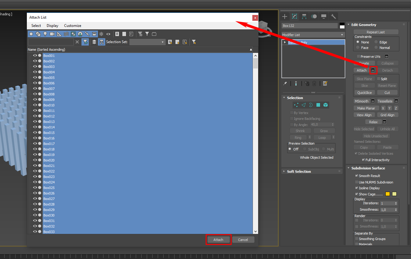
Task: Open Configure Modifier Sets
Action: [x=325, y=83]
